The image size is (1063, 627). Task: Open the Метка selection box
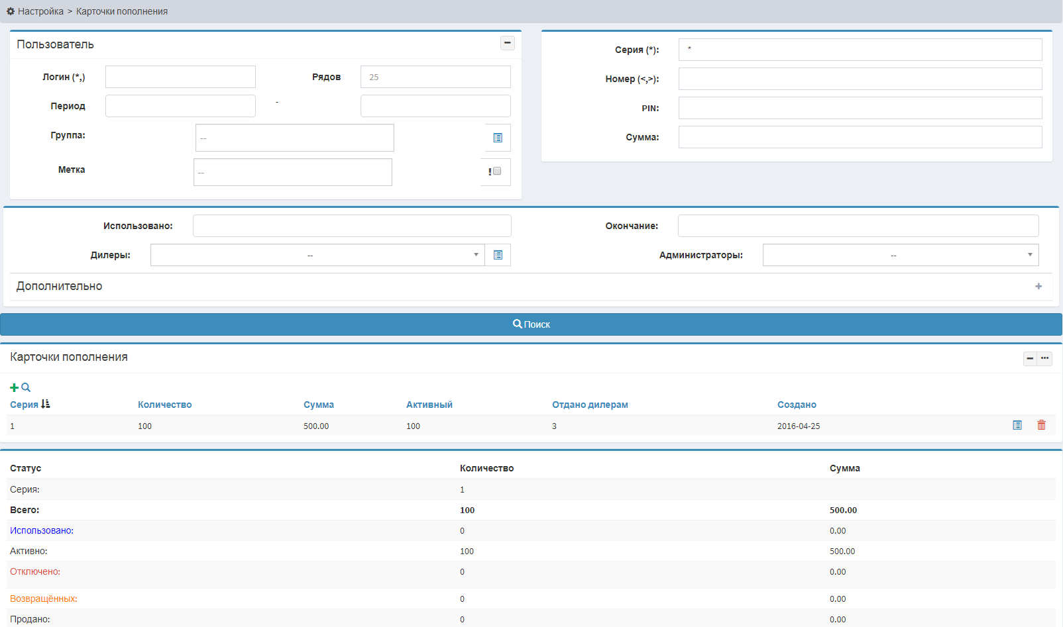(x=293, y=172)
